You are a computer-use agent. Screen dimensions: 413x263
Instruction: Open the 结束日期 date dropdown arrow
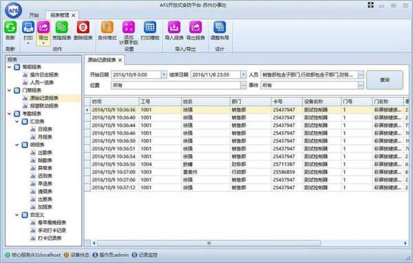(244, 75)
